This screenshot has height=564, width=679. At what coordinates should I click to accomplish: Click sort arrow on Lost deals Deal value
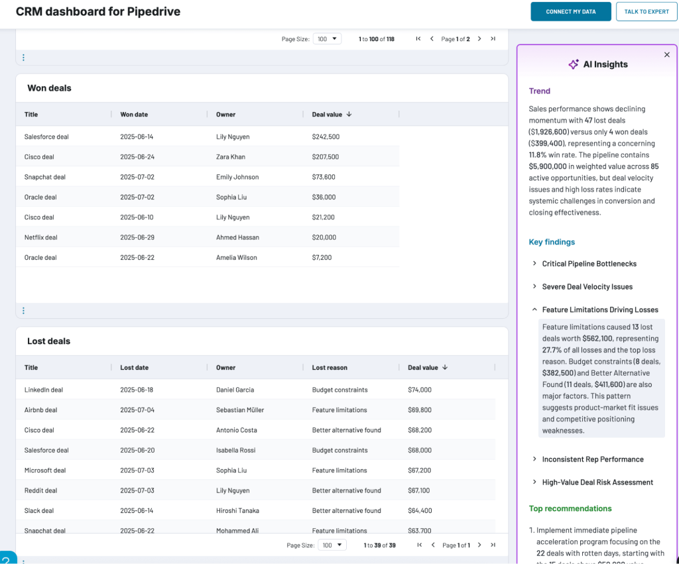(445, 367)
